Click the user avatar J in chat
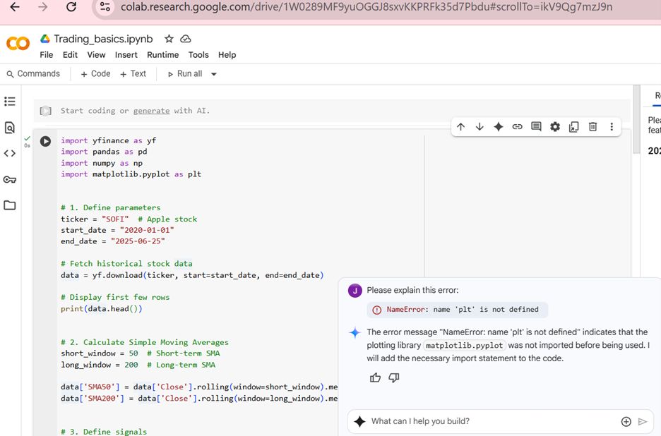This screenshot has height=436, width=661. click(355, 290)
